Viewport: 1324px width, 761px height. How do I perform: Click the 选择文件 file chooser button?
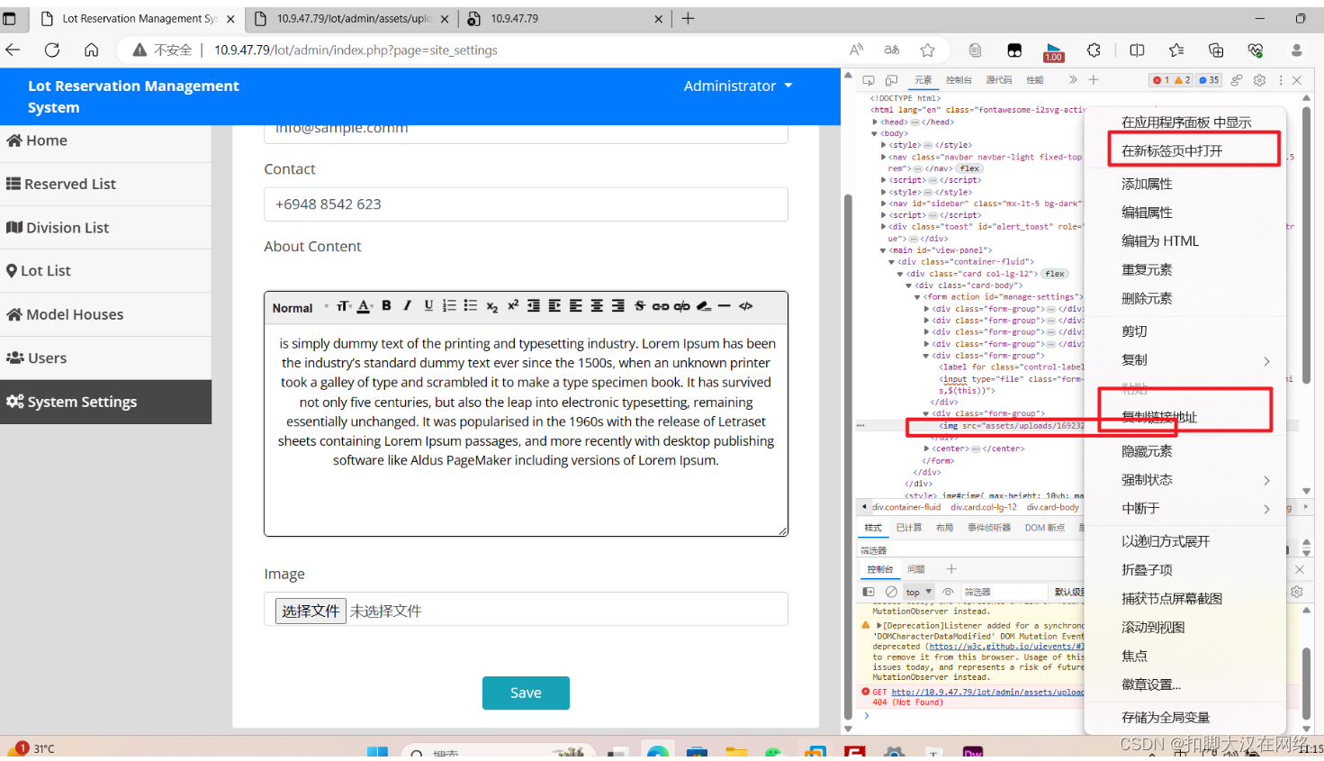tap(311, 612)
